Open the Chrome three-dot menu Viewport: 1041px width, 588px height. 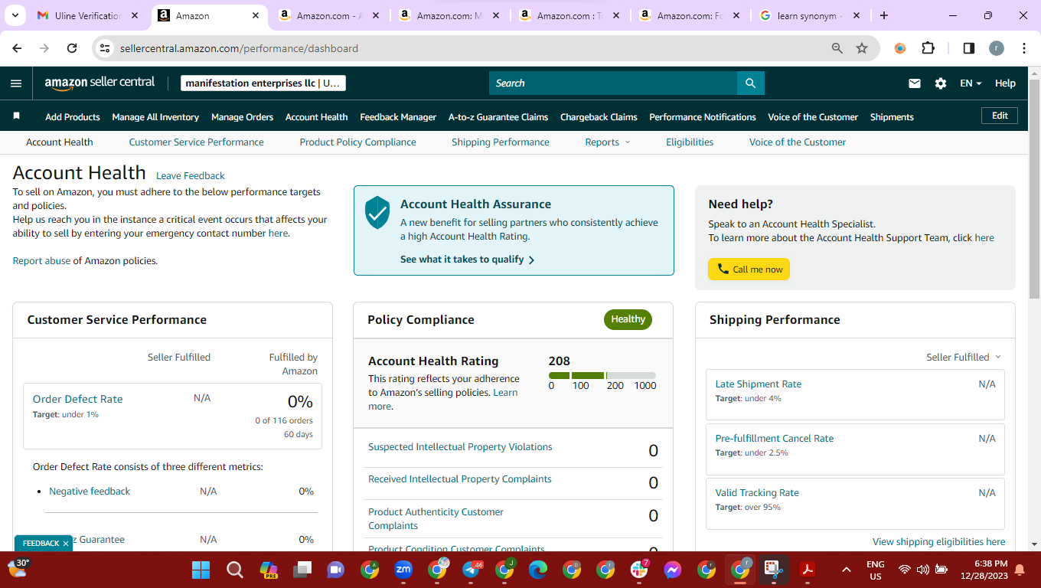point(1024,48)
